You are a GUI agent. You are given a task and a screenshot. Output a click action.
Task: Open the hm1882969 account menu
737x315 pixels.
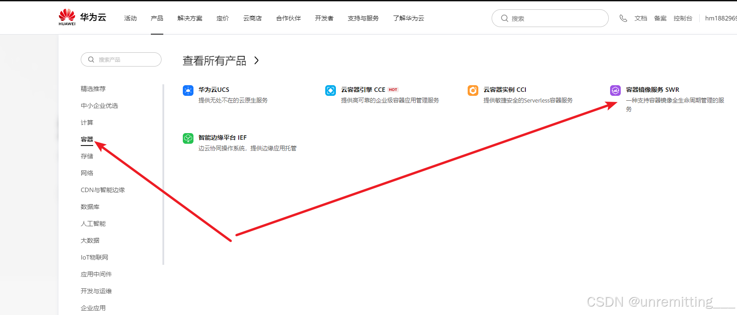click(721, 18)
